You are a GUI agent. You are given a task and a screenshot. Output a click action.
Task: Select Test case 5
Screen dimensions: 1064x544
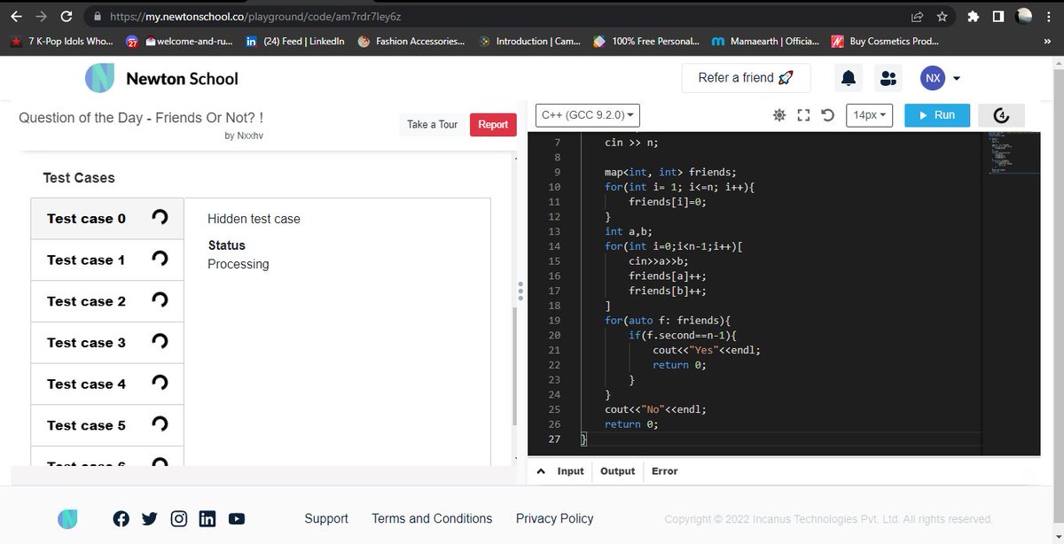tap(107, 424)
